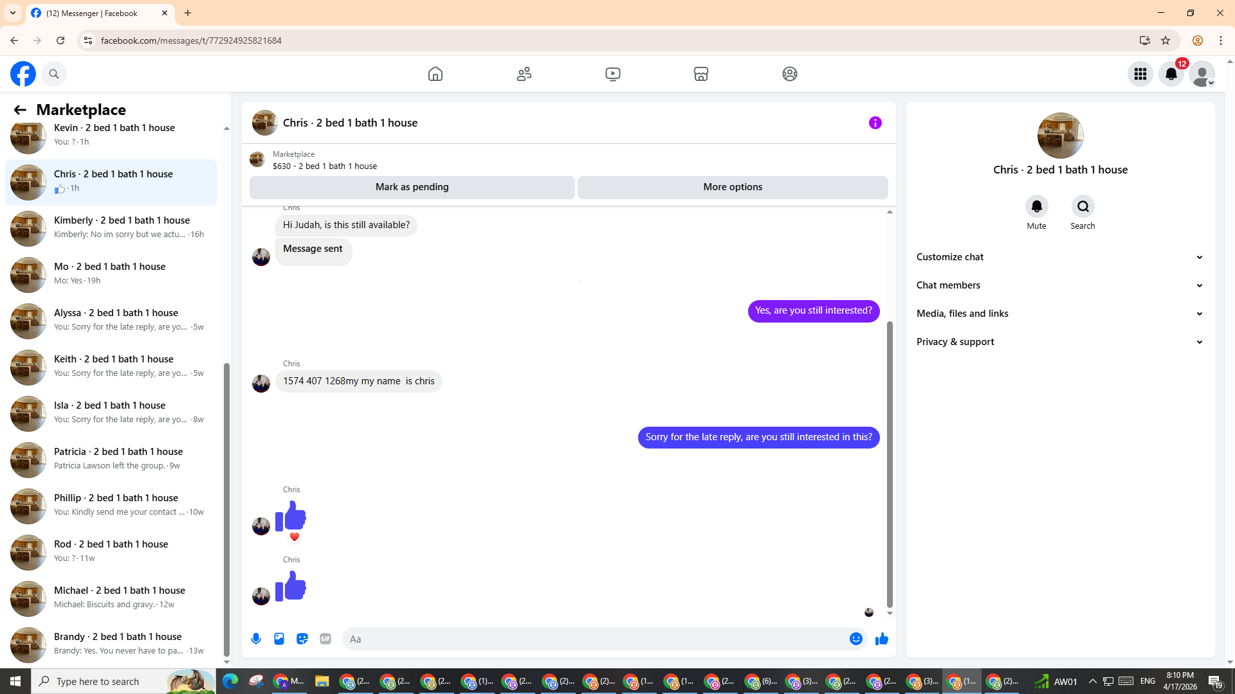Mute the Chris conversation
The width and height of the screenshot is (1235, 694).
[x=1036, y=207]
